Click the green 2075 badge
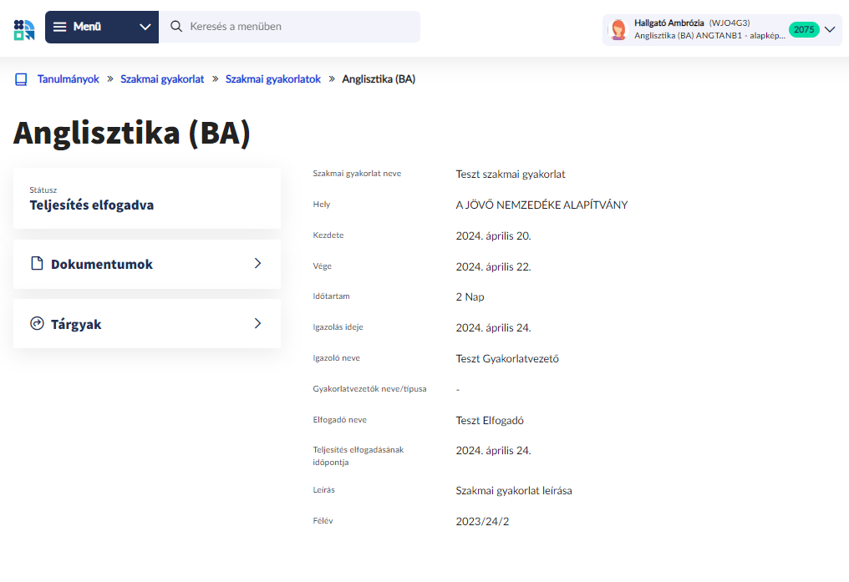The height and width of the screenshot is (582, 849). 803,30
